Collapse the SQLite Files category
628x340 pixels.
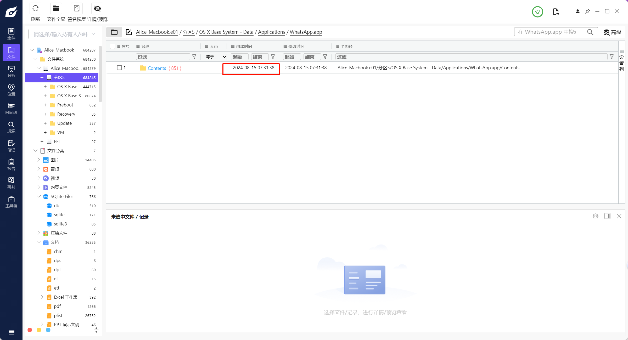tap(39, 196)
